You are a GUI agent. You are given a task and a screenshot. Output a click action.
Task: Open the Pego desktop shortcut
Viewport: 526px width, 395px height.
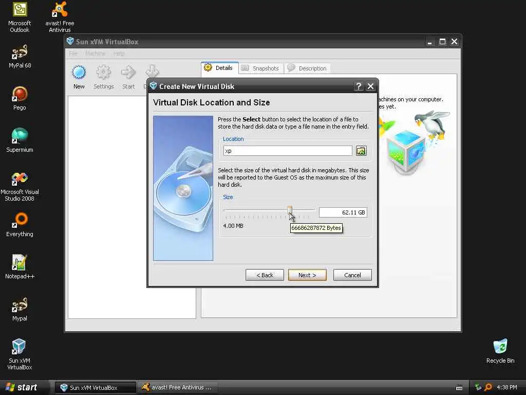click(20, 98)
